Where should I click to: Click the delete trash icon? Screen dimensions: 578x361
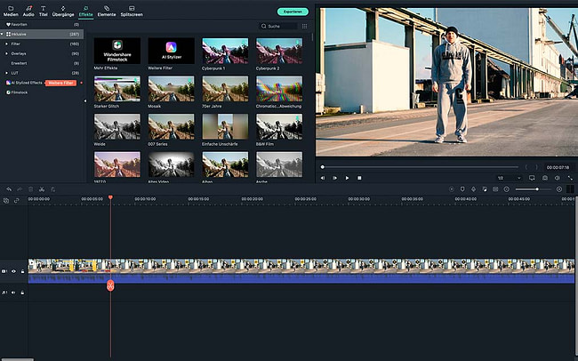tap(30, 189)
